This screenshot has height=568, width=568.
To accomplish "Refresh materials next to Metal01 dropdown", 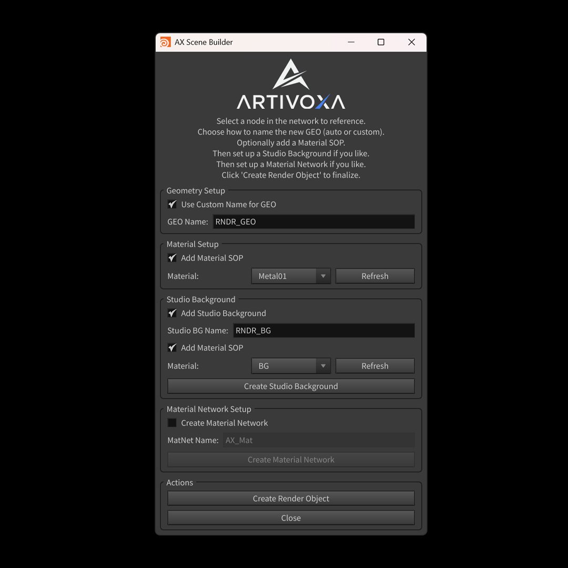I will coord(375,276).
